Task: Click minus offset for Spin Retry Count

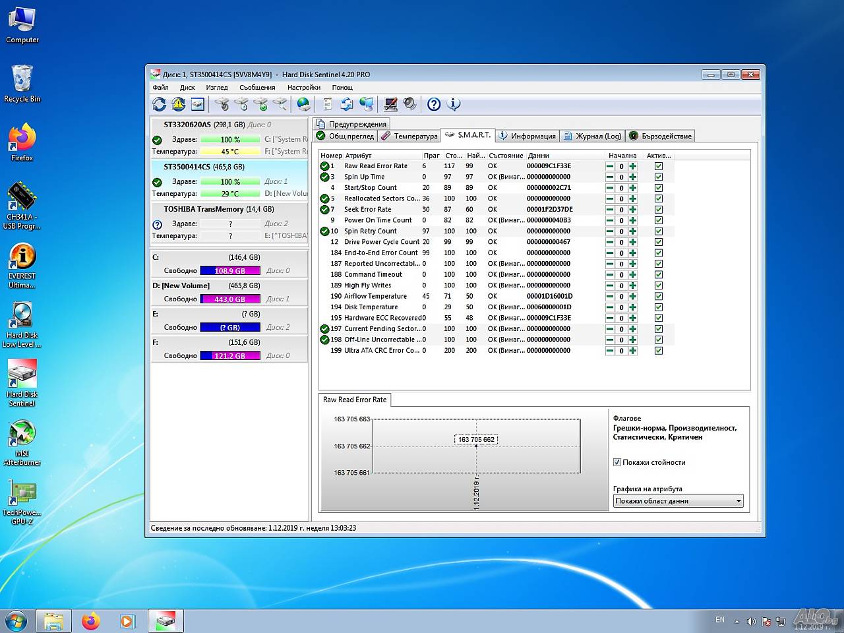Action: pyautogui.click(x=610, y=231)
